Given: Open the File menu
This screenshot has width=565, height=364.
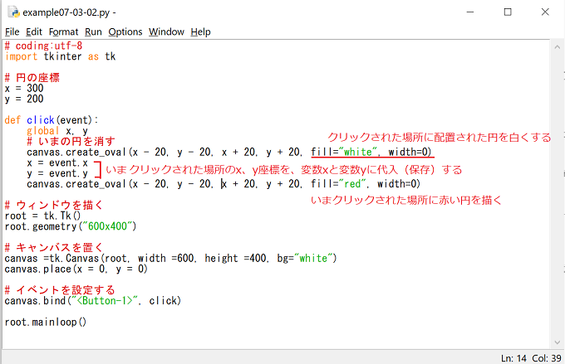Looking at the screenshot, I should [x=12, y=32].
